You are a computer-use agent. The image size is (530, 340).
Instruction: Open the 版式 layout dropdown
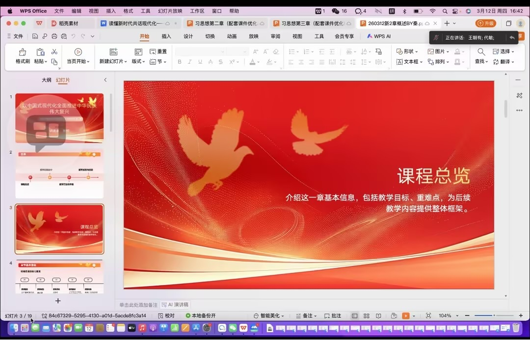coord(138,61)
